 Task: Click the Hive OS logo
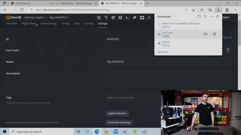(14, 18)
